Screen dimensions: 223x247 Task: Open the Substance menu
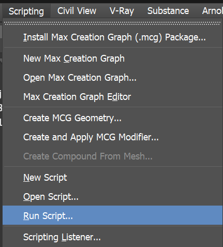(168, 11)
